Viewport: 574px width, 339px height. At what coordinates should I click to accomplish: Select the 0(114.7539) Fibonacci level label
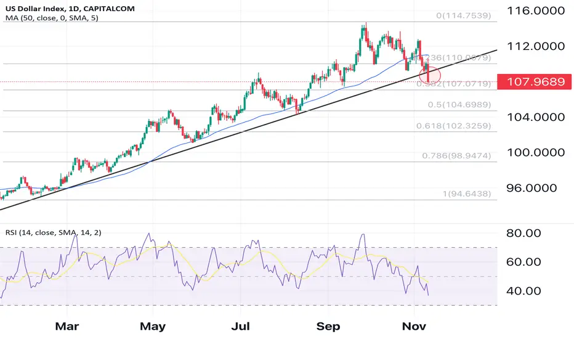pos(463,16)
